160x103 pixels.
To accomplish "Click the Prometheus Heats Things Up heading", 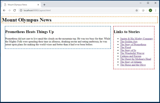I will [29, 32].
